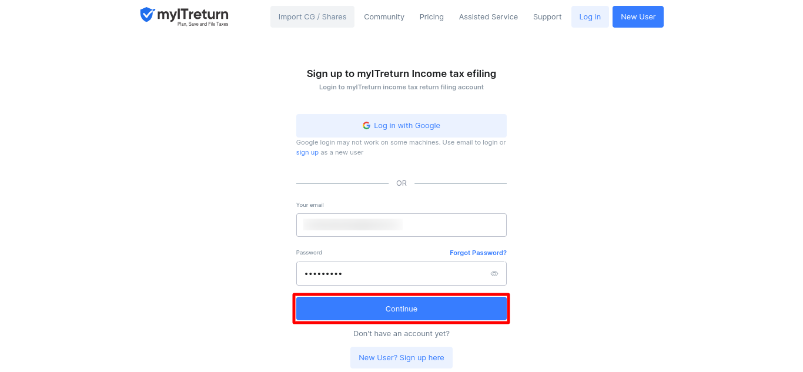This screenshot has width=803, height=372.
Task: Click Forgot Password link
Action: pos(478,252)
